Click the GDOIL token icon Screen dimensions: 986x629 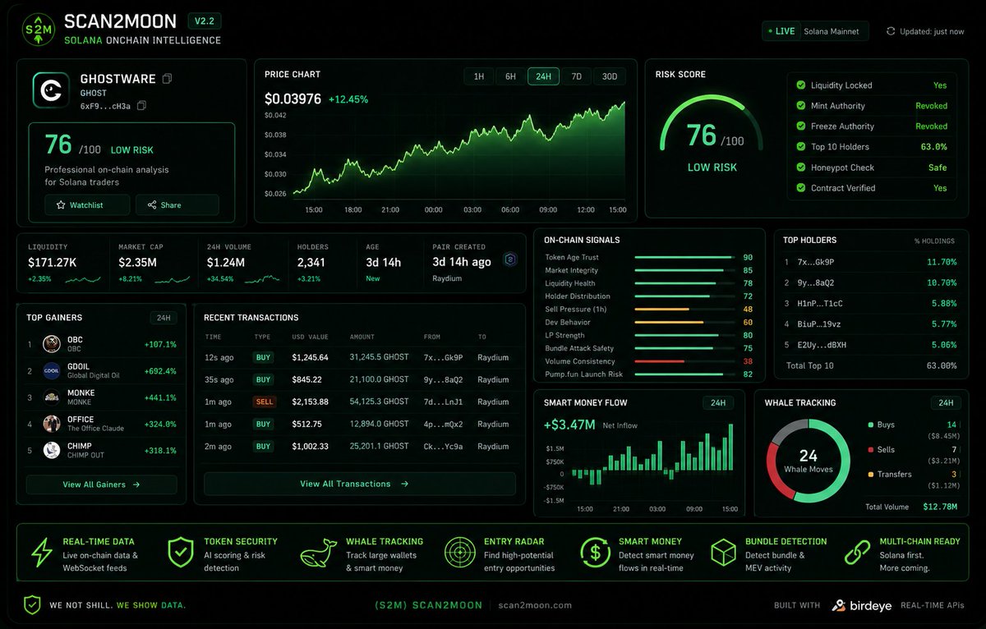(52, 370)
